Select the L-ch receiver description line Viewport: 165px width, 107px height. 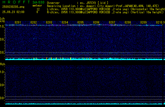(105, 9)
